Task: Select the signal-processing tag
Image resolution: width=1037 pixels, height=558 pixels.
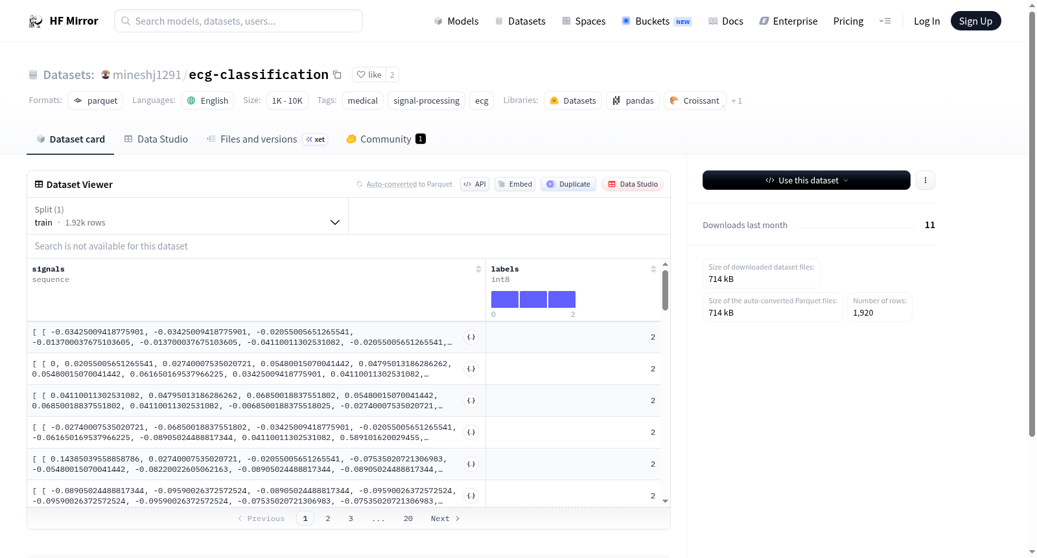Action: (426, 100)
